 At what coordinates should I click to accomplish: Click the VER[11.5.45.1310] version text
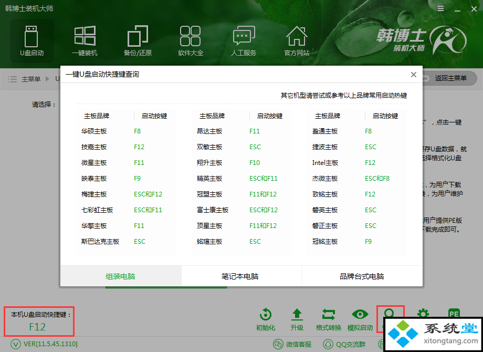(50, 344)
